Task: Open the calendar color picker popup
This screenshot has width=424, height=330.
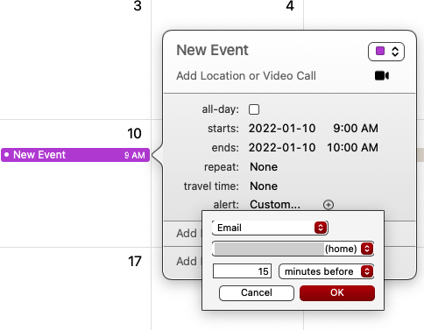Action: point(386,52)
